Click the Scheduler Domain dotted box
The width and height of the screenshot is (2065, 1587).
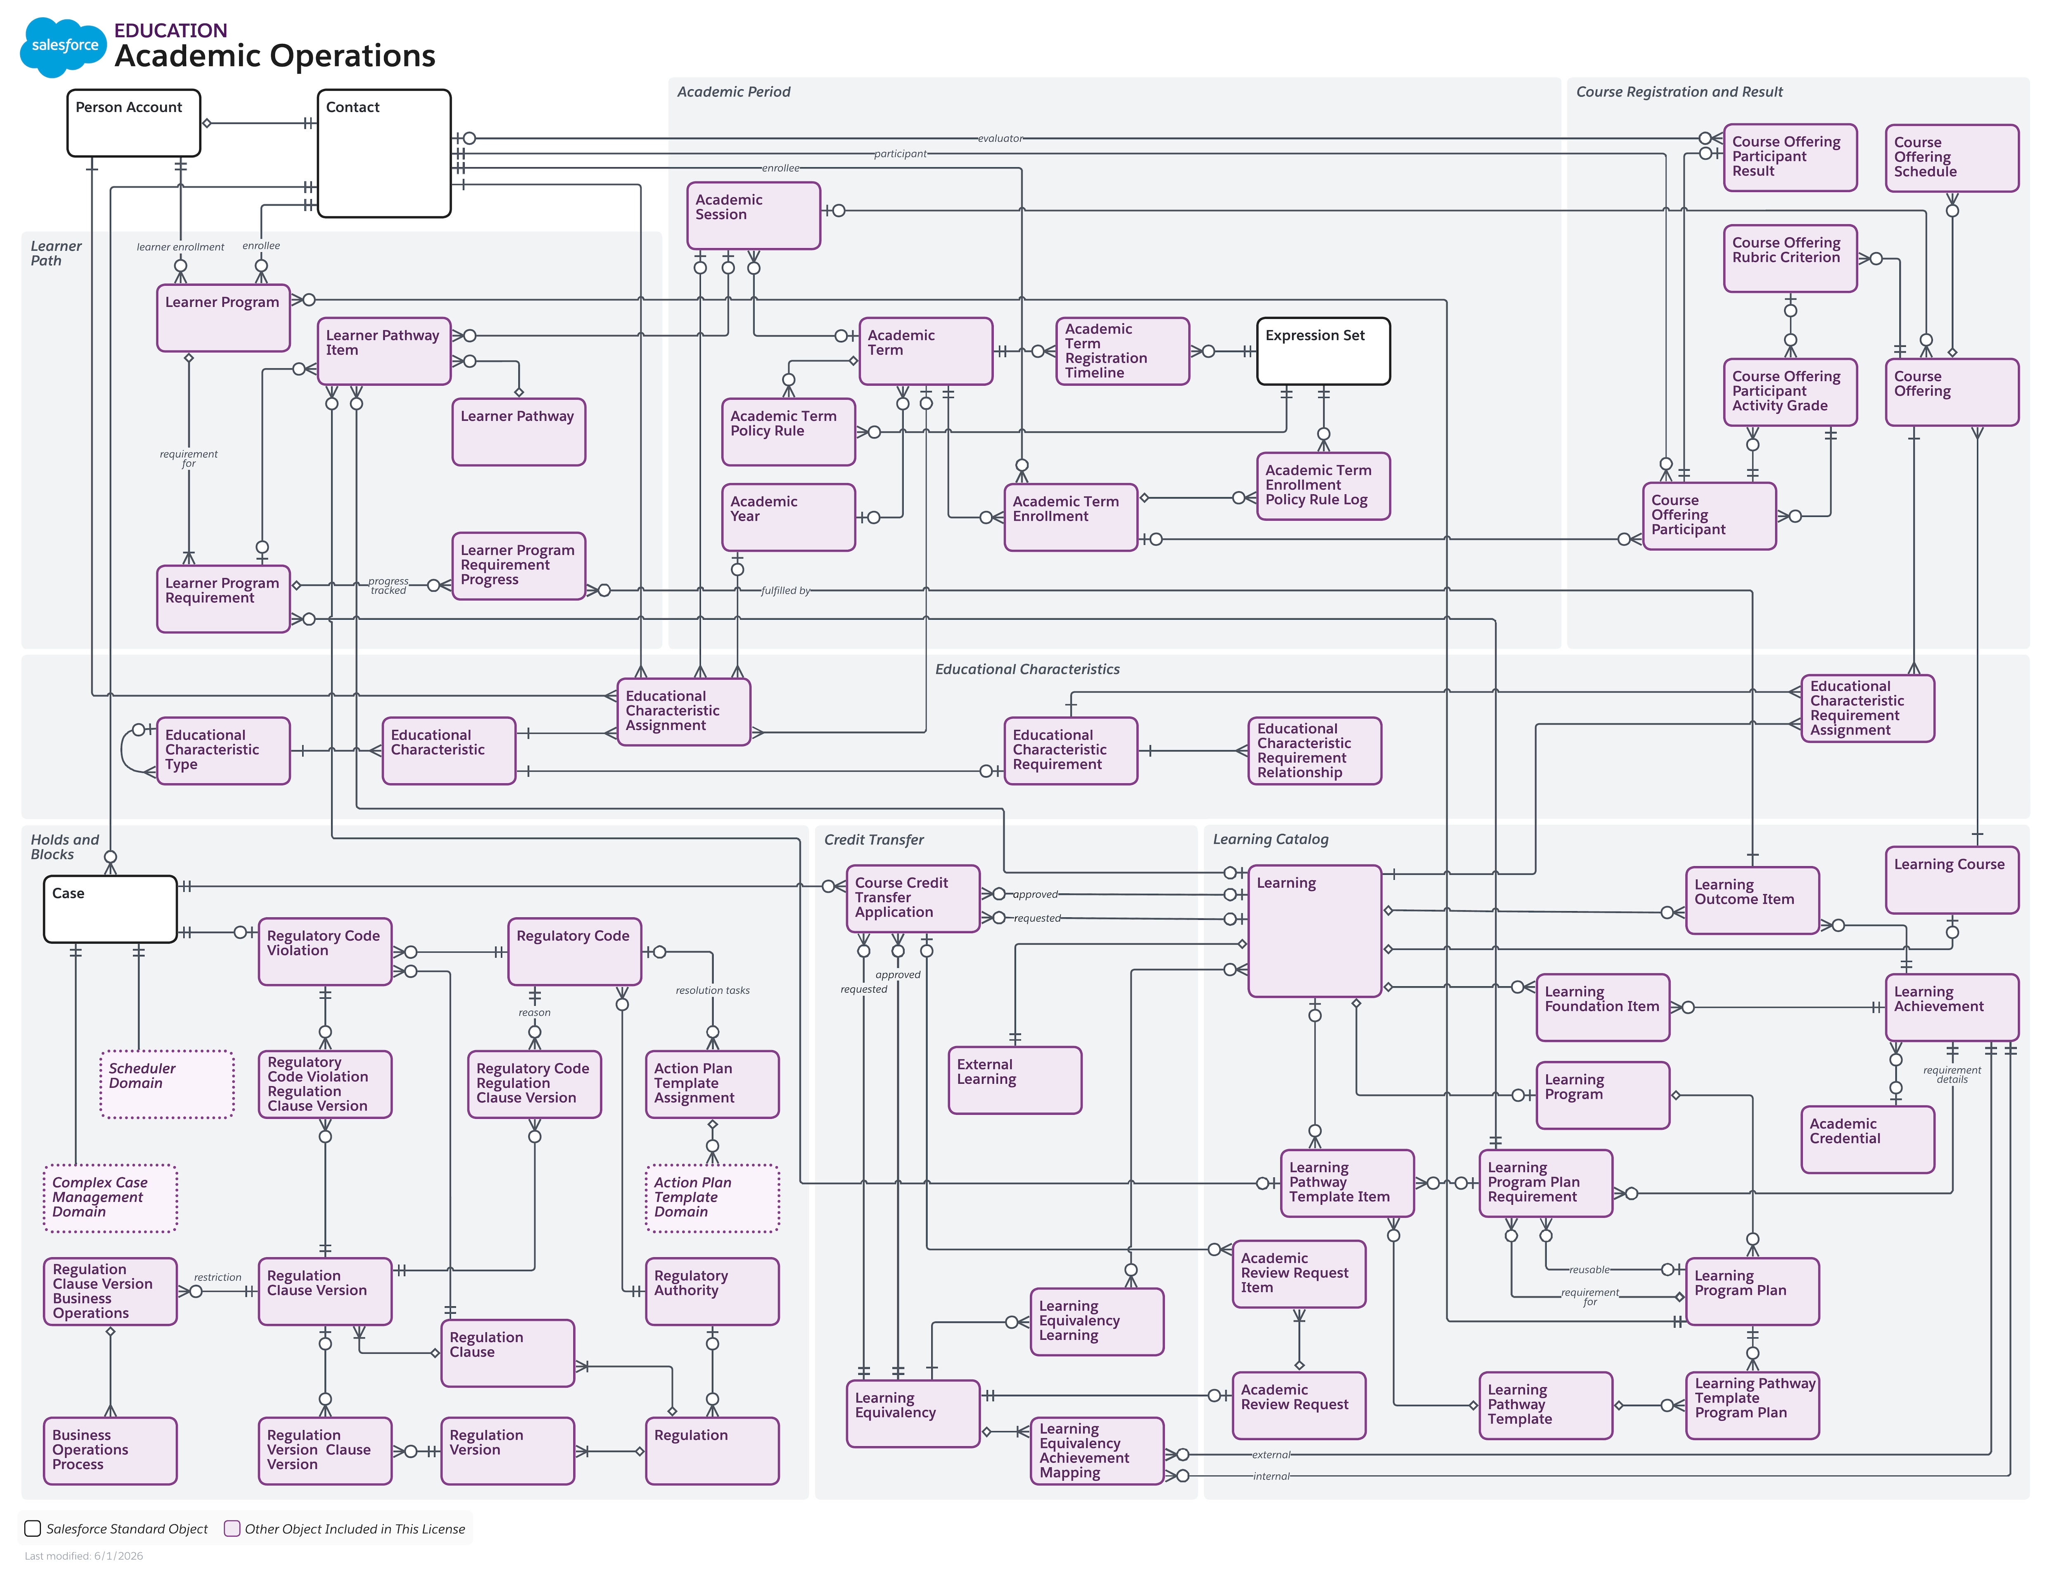click(166, 1085)
